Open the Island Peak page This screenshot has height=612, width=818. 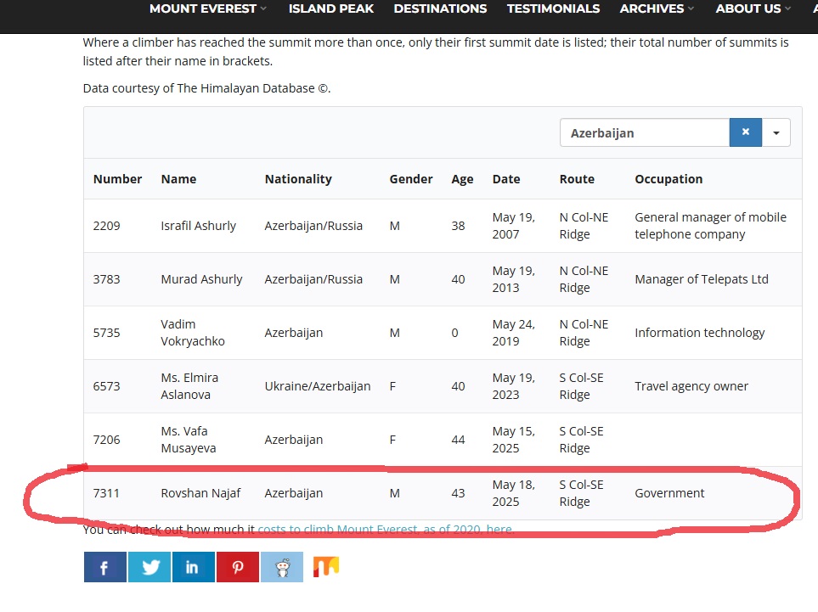pyautogui.click(x=331, y=8)
